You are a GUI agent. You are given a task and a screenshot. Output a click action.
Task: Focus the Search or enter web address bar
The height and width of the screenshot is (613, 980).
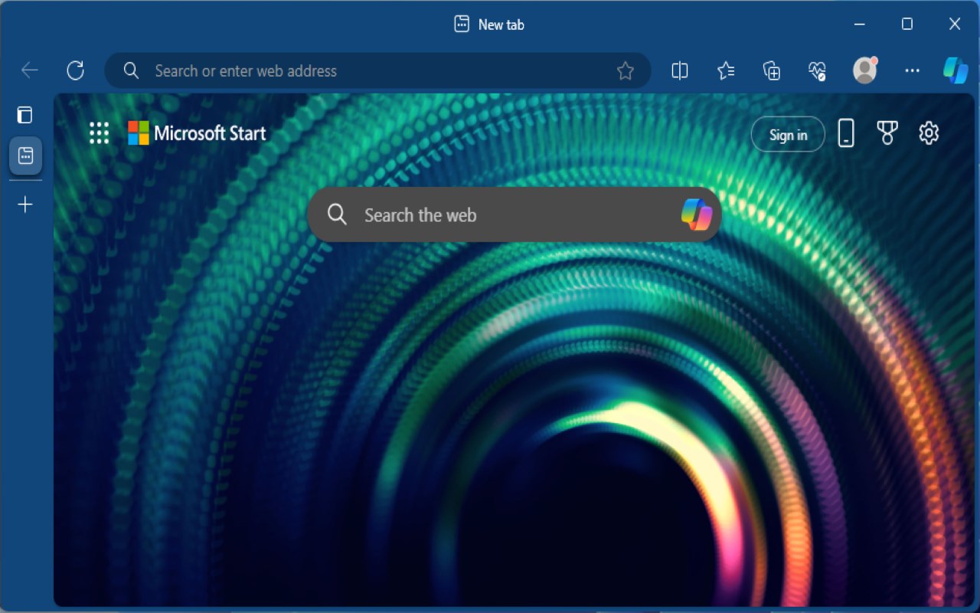click(x=378, y=70)
